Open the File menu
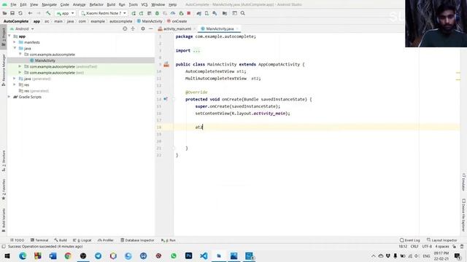Screen dimensions: 467x262 pyautogui.click(x=13, y=4)
